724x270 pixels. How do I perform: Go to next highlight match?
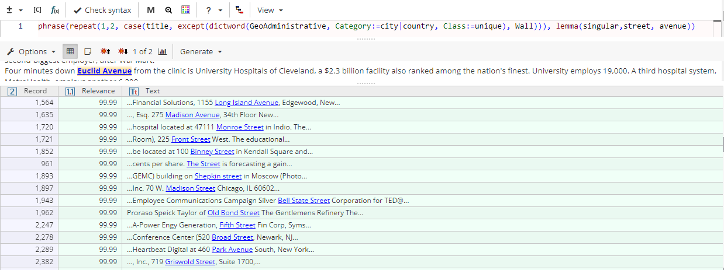click(123, 51)
